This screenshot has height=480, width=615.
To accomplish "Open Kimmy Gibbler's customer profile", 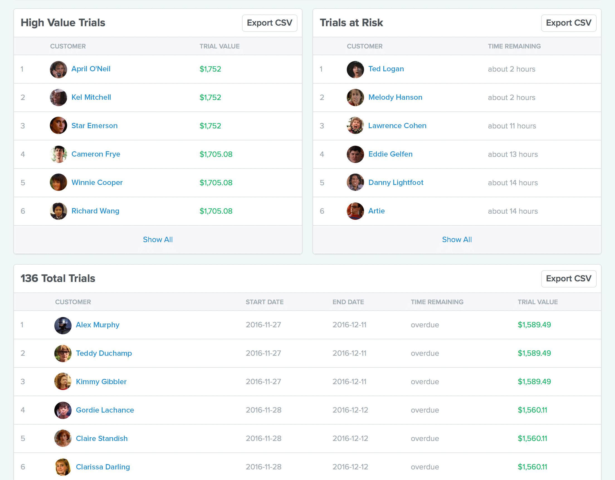I will 101,382.
